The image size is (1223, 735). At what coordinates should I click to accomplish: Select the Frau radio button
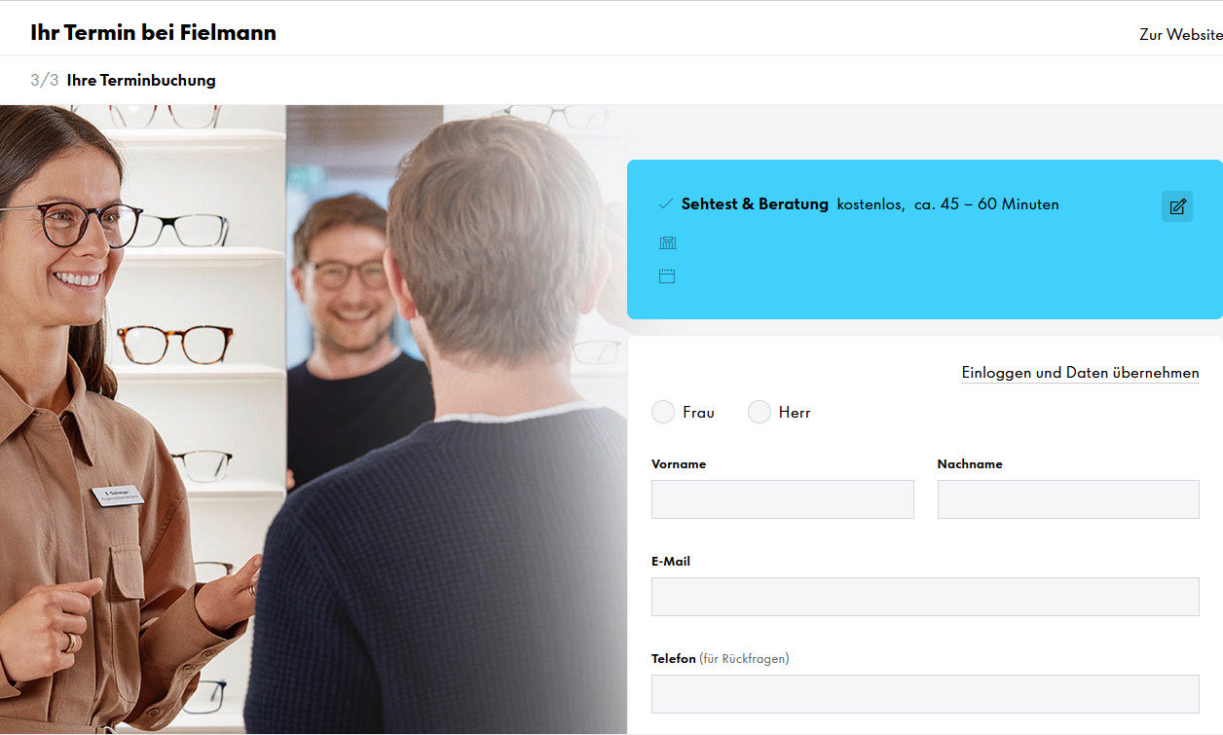pos(663,412)
